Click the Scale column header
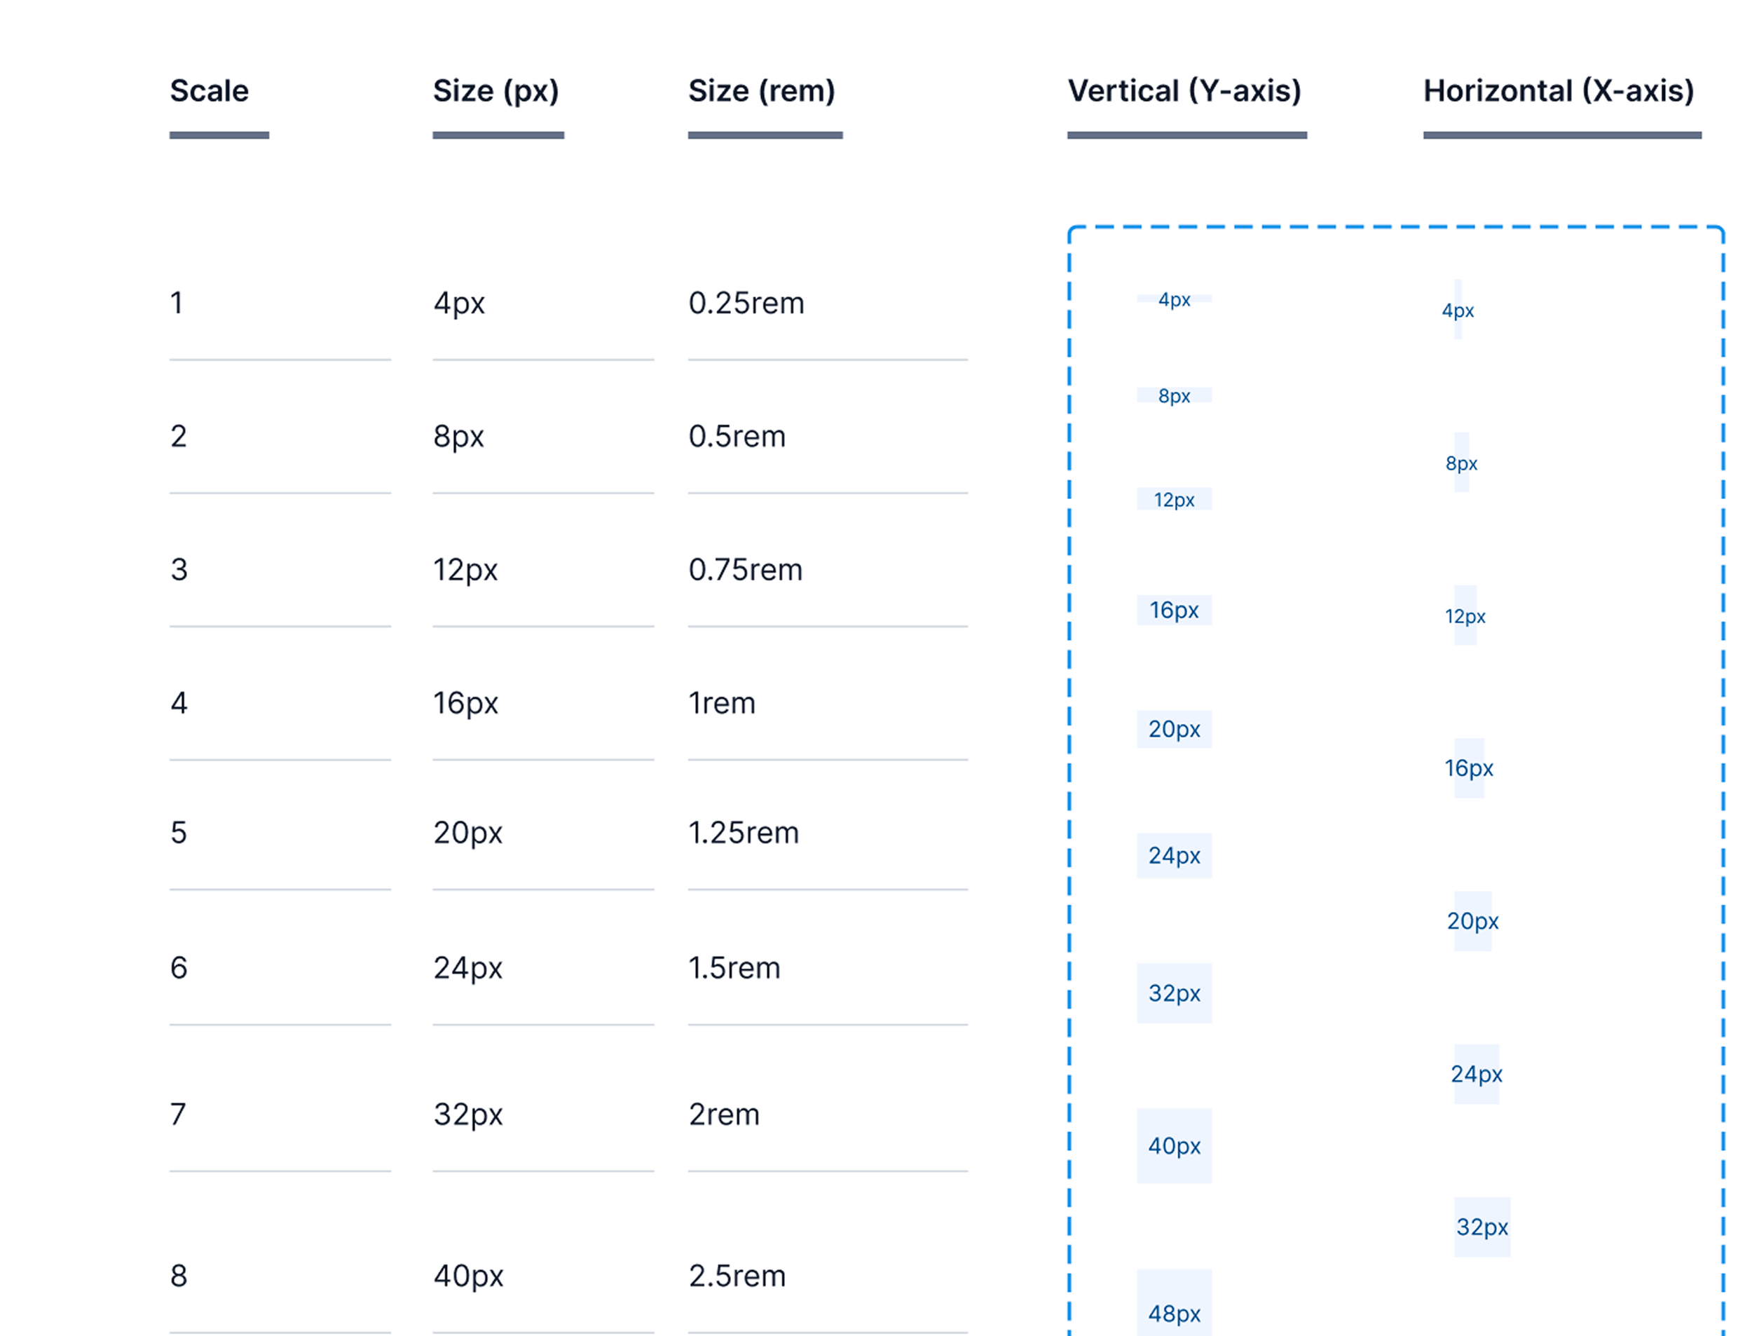Image resolution: width=1752 pixels, height=1336 pixels. click(209, 90)
